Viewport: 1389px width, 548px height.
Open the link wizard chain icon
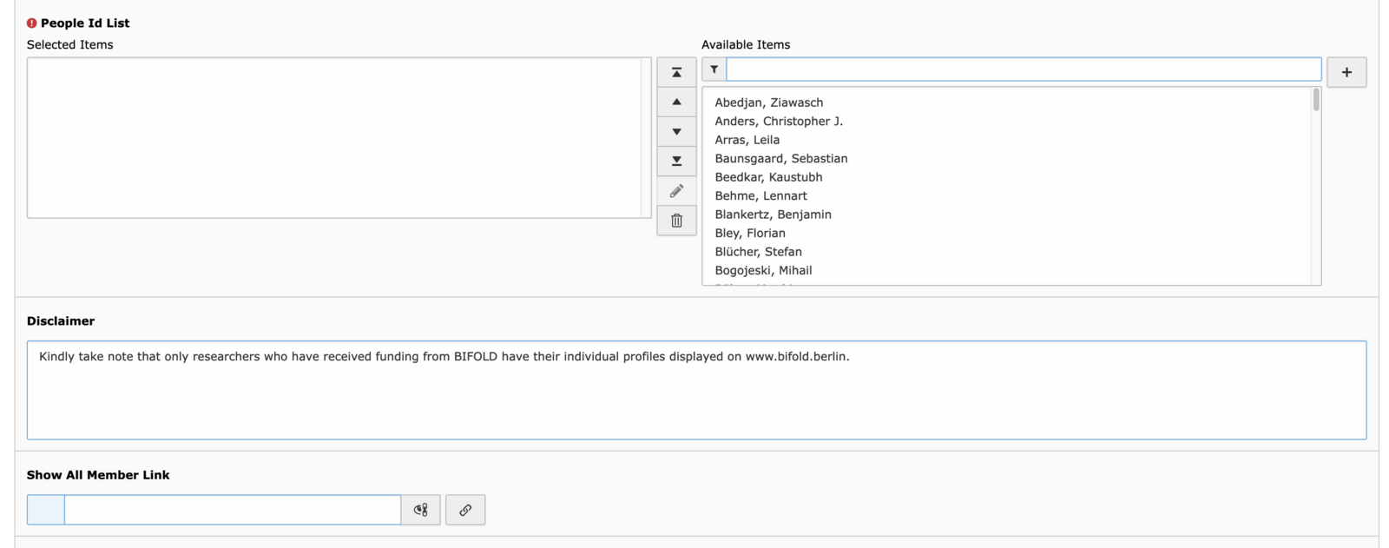(x=465, y=510)
